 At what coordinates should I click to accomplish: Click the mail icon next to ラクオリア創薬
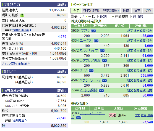pos(104,61)
